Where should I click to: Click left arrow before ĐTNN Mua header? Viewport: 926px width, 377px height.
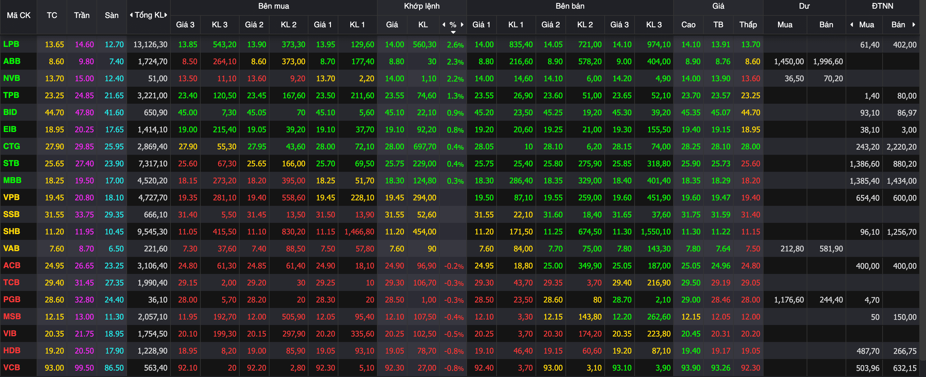[852, 24]
